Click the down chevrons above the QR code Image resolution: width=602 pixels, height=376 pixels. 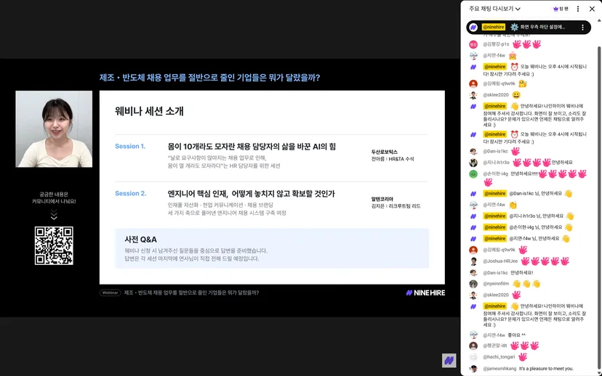(54, 215)
